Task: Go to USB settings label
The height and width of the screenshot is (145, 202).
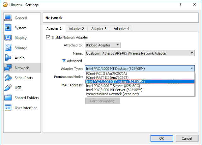Action: pos(18,88)
